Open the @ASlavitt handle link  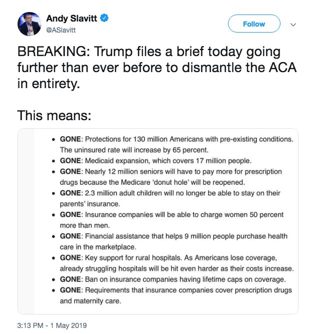62,30
